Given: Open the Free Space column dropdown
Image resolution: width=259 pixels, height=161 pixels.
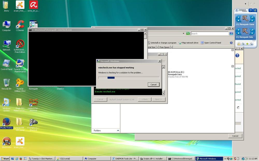Looking at the screenshot, I should (x=172, y=47).
